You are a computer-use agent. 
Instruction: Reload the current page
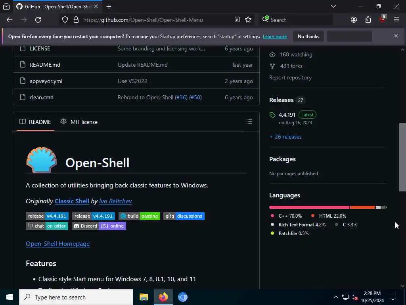38,20
